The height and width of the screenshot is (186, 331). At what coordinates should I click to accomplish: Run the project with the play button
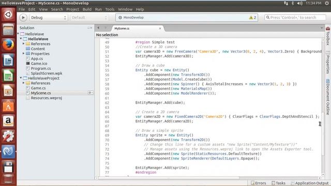point(23,18)
